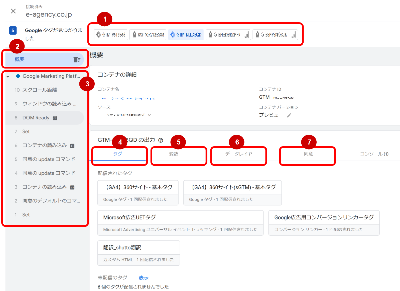Image resolution: width=400 pixels, height=291 pixels.
Task: Switch to the 変数 tab
Action: (174, 154)
